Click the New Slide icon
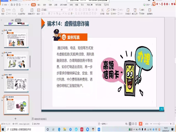176x132 pixels. [x=31, y=11]
